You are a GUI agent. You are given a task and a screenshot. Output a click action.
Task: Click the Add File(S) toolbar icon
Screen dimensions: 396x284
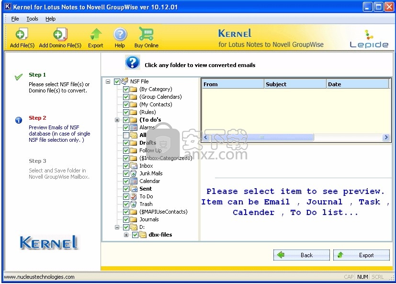point(22,34)
